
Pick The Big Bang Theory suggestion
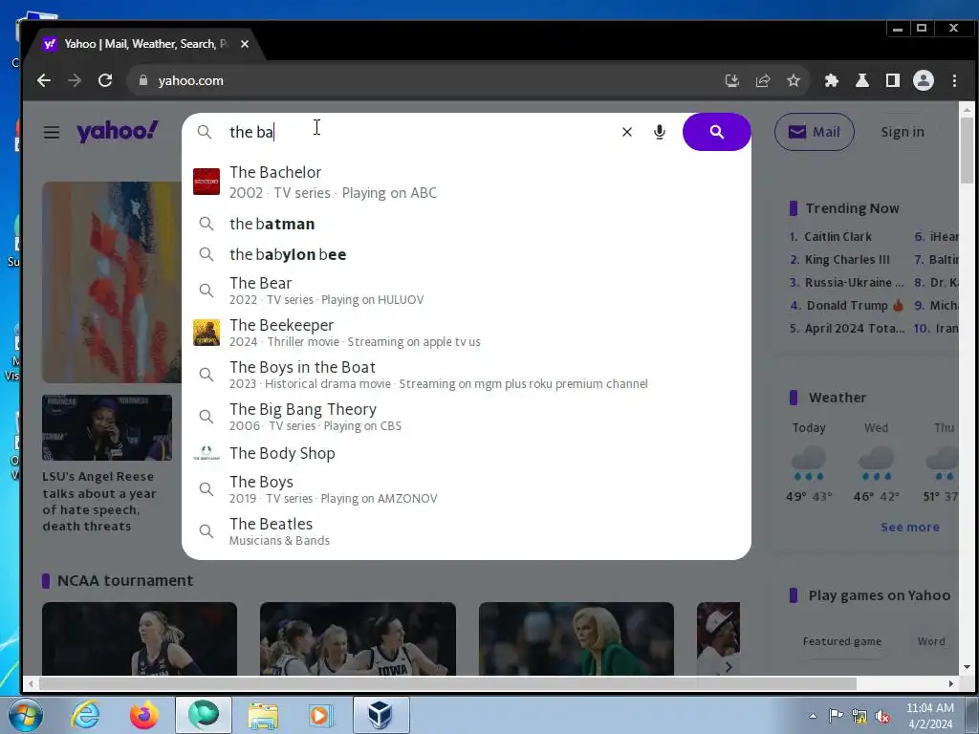[467, 417]
